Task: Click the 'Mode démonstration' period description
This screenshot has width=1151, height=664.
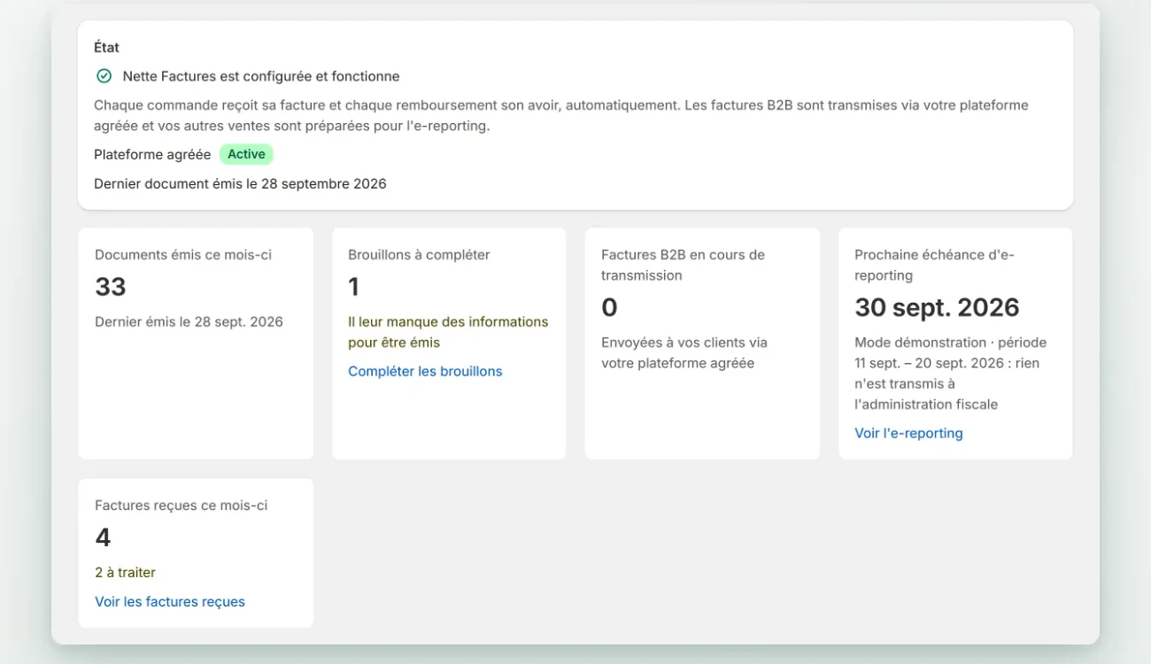Action: [x=950, y=373]
